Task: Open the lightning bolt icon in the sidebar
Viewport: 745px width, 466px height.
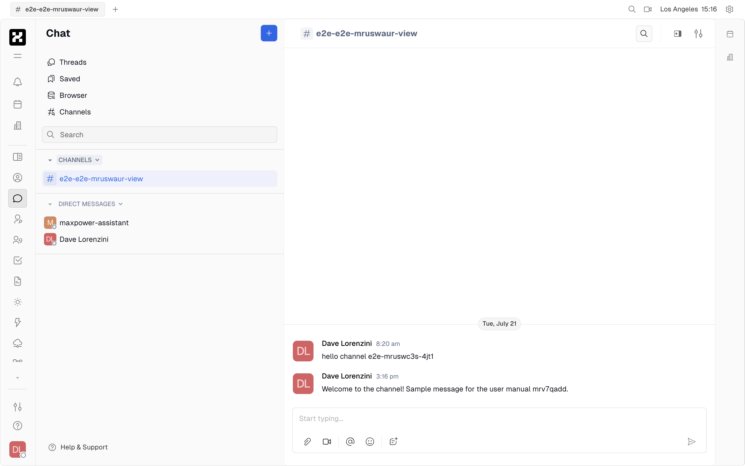Action: pyautogui.click(x=18, y=322)
